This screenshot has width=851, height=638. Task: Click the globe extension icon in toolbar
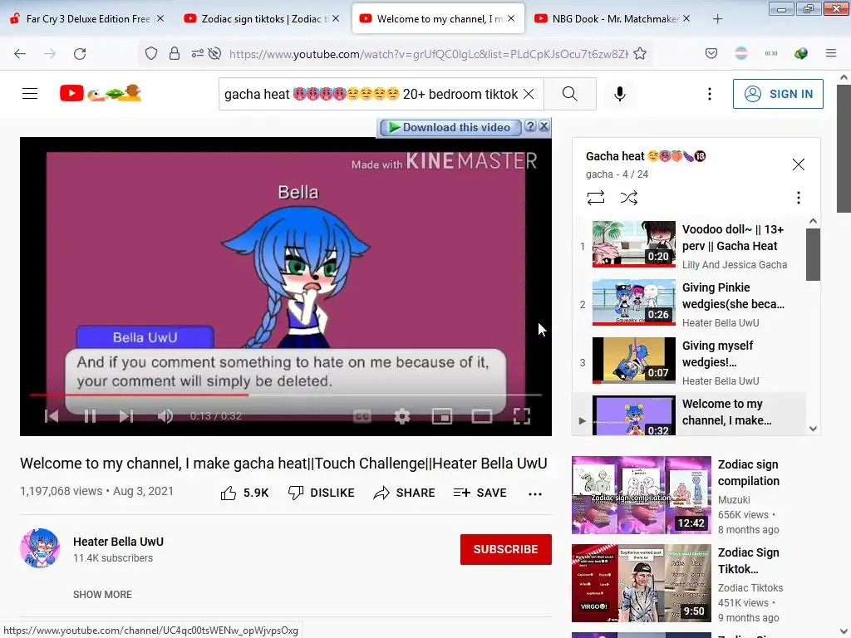tap(800, 53)
